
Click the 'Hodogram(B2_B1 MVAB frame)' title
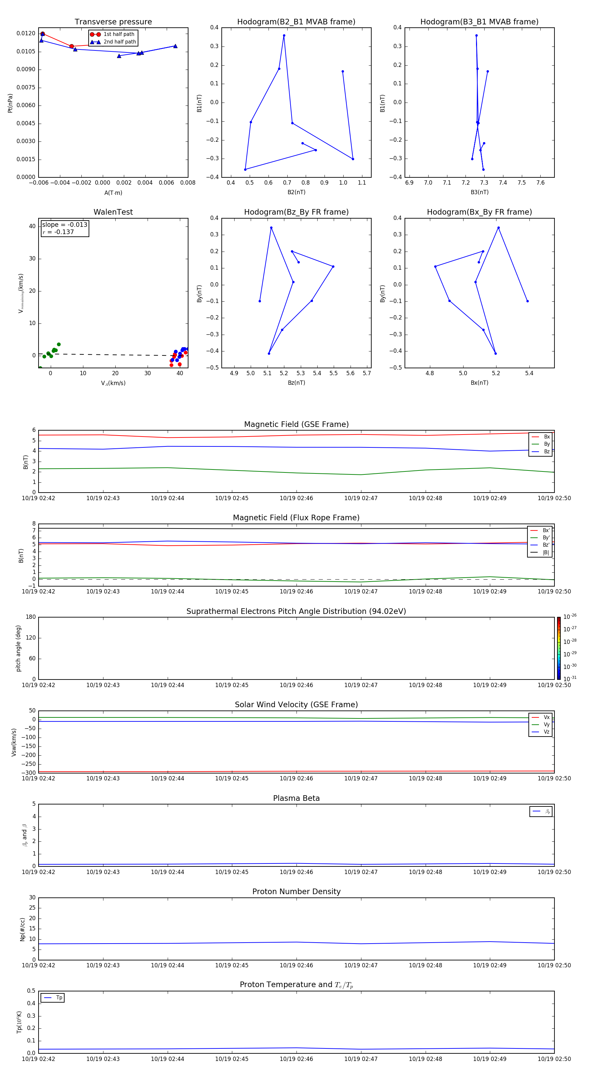tap(296, 22)
